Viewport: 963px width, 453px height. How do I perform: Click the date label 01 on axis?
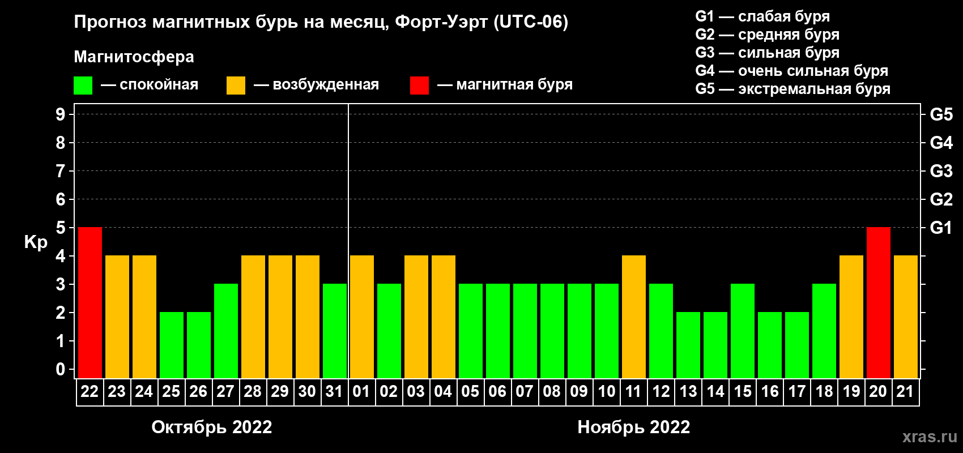pos(361,392)
